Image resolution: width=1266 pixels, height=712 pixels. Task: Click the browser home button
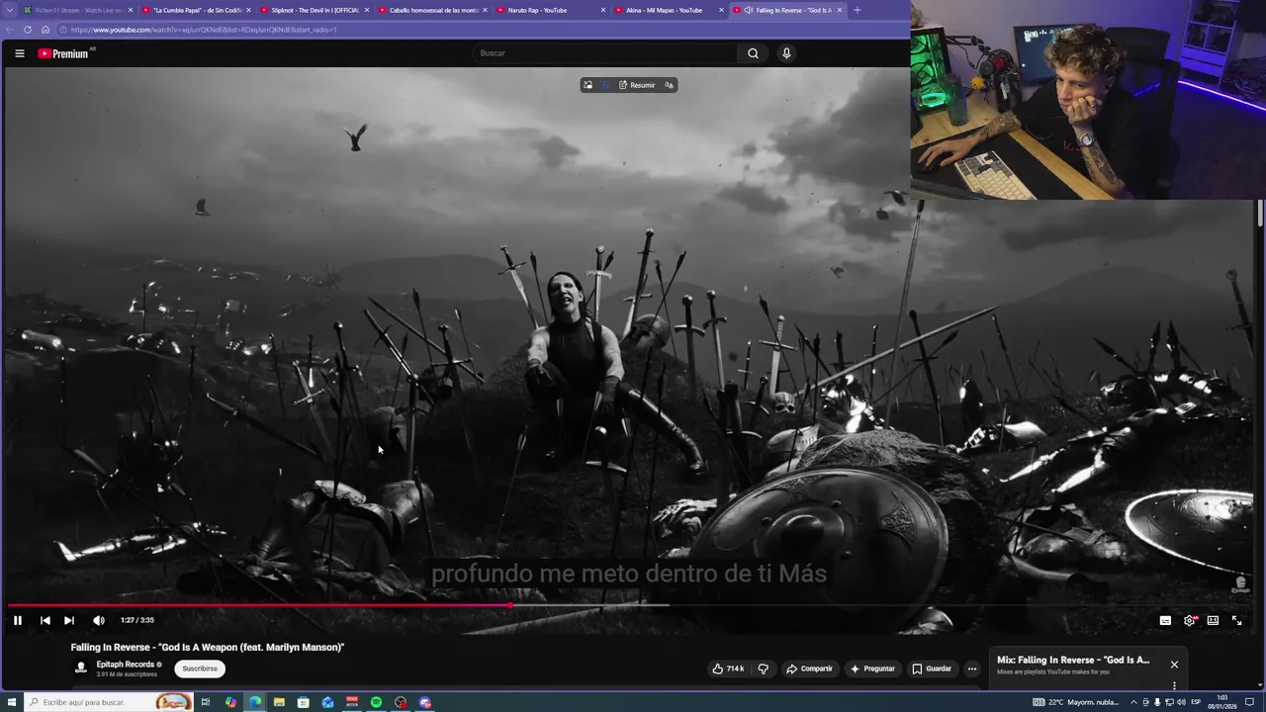point(45,30)
